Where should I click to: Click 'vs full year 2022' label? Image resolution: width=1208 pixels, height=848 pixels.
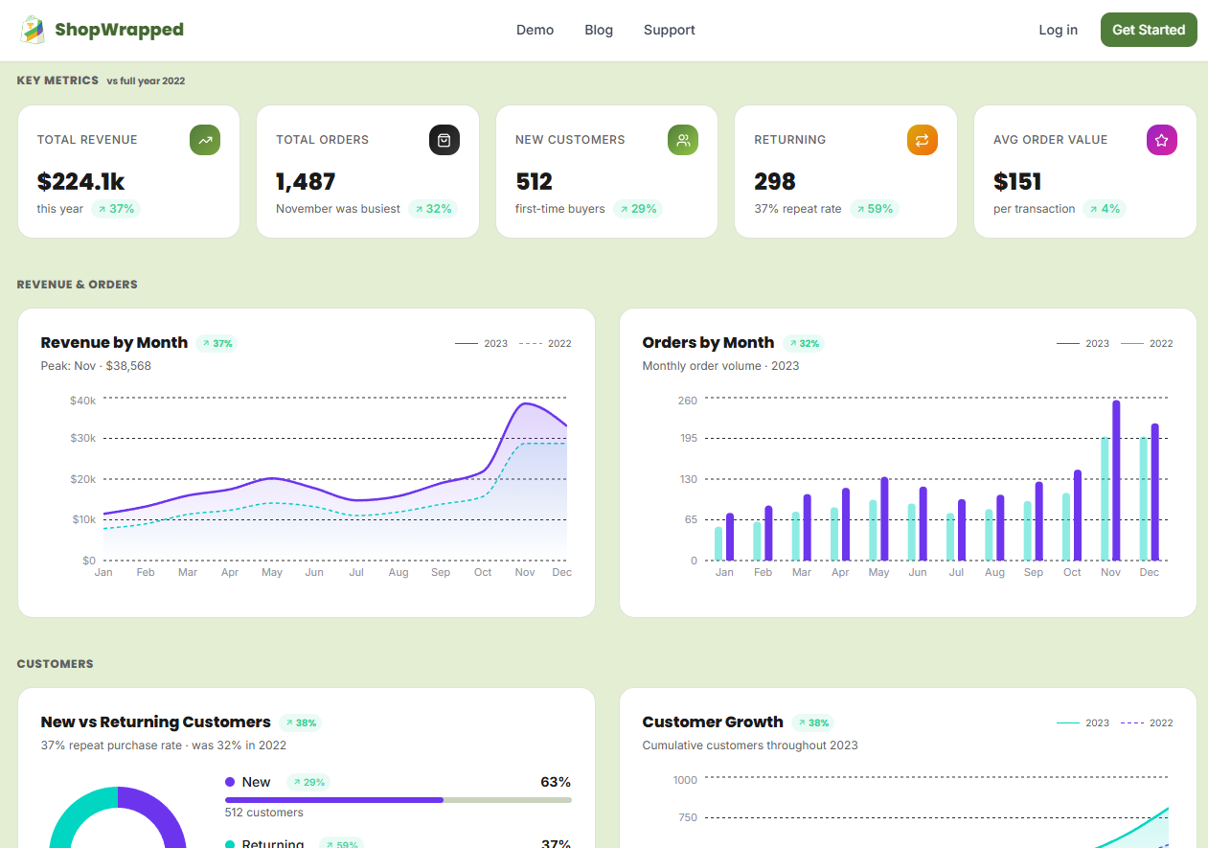[x=146, y=80]
